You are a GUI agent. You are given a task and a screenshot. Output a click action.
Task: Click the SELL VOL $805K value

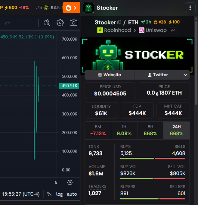pos(178,173)
